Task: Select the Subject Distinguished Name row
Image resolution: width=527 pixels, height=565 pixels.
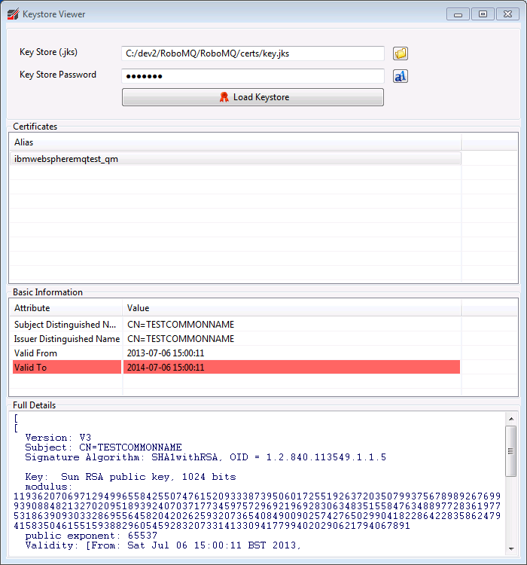Action: pos(65,325)
